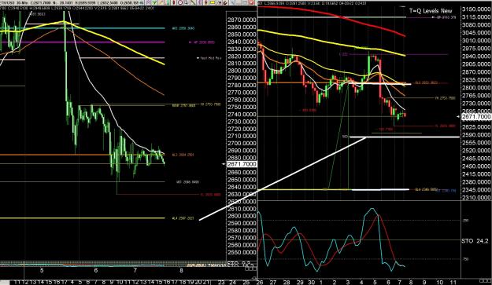Click the M toolbar icon
The image size is (492, 285).
click(220, 2)
